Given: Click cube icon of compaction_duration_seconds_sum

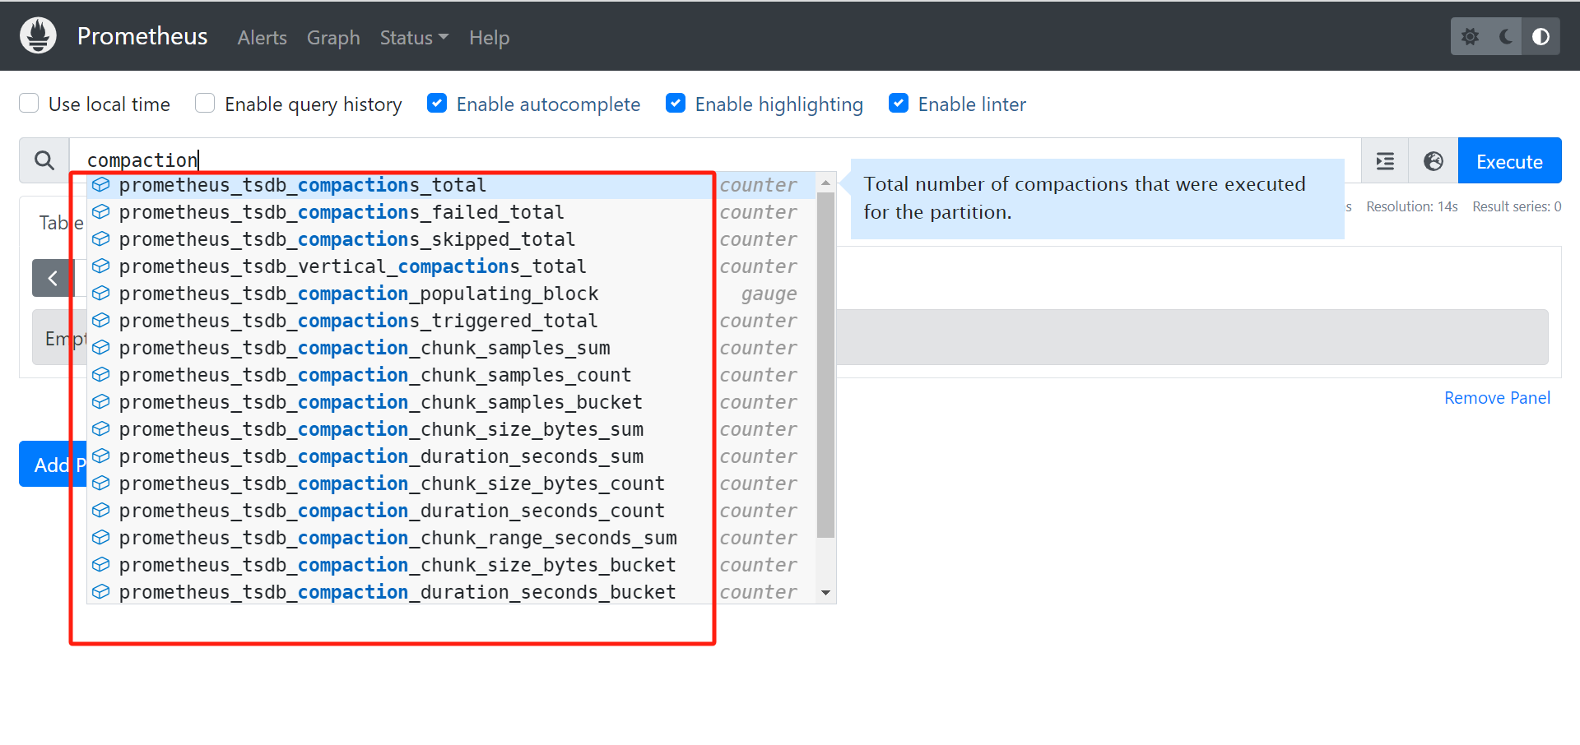Looking at the screenshot, I should pos(100,456).
